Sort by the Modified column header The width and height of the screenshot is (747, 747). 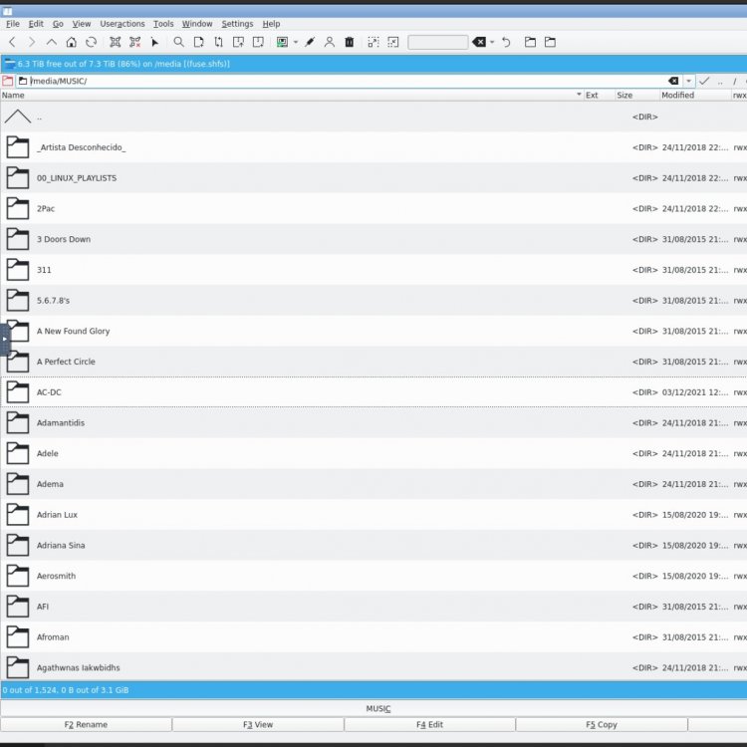pos(695,96)
